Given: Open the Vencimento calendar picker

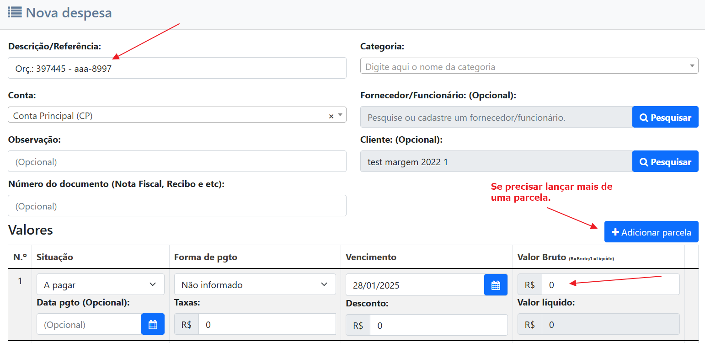Looking at the screenshot, I should coord(496,285).
